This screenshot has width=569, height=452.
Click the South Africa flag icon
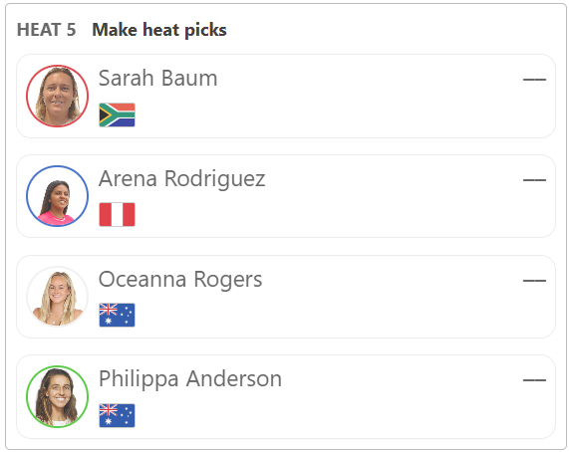(117, 114)
